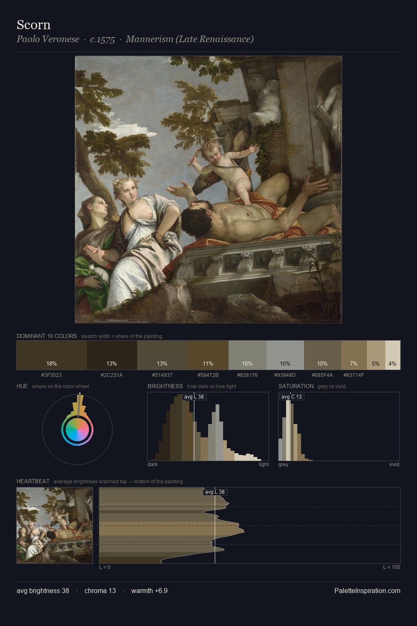Pick the 10% swatch labeled #685F4A

coord(322,355)
